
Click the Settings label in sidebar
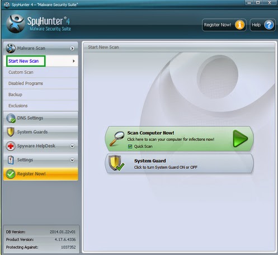click(25, 160)
